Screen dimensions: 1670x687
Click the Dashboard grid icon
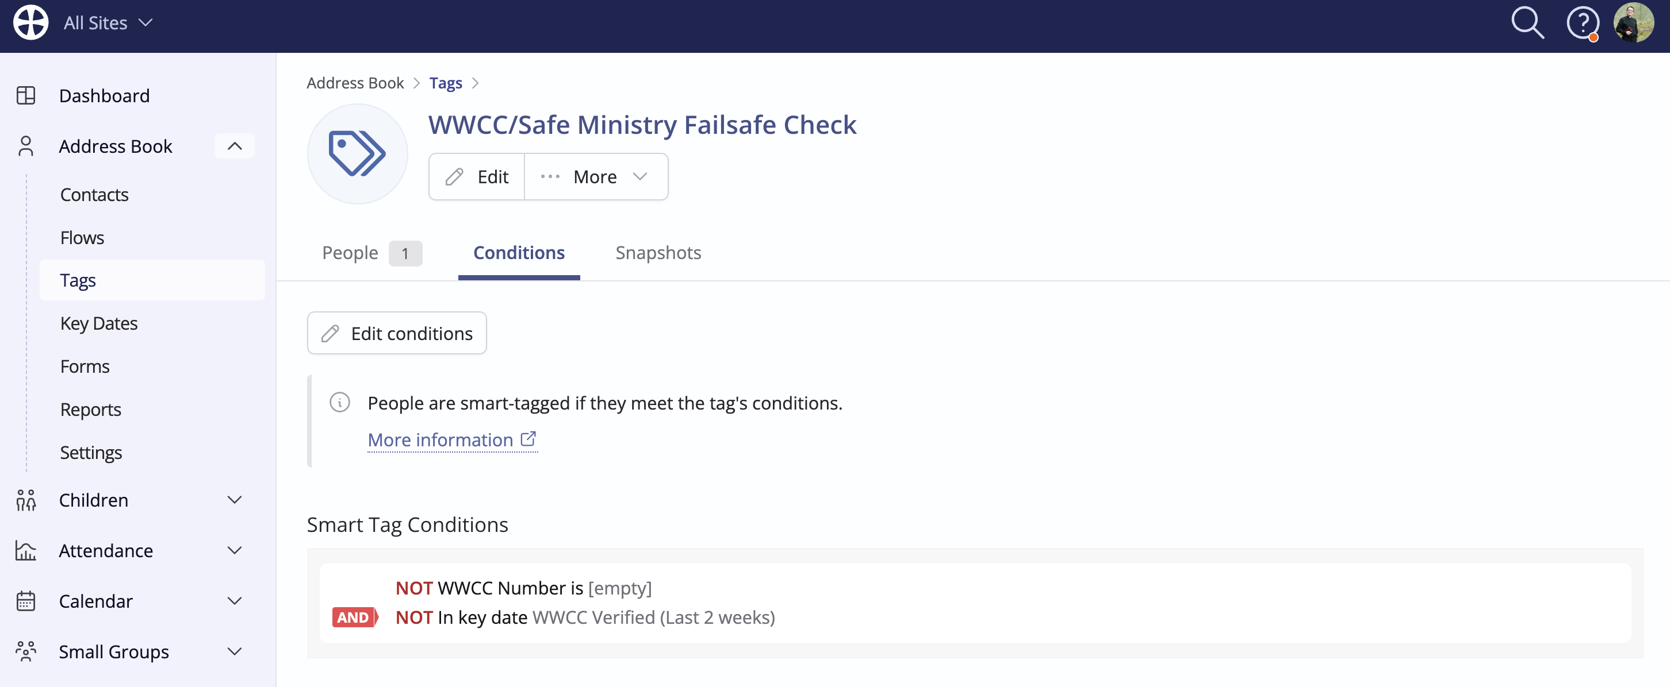26,96
